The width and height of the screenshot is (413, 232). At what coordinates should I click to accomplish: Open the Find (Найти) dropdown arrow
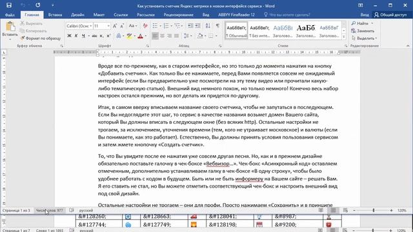(x=372, y=23)
